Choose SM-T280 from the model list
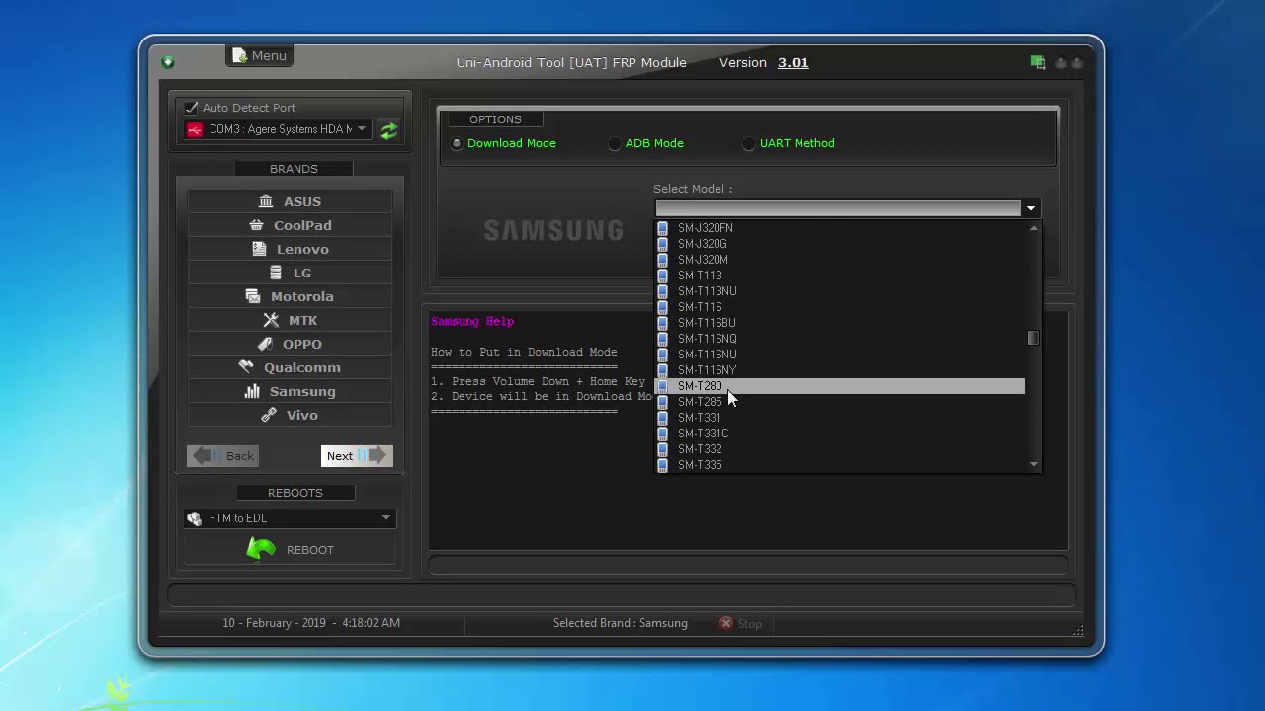The image size is (1265, 711). 839,386
